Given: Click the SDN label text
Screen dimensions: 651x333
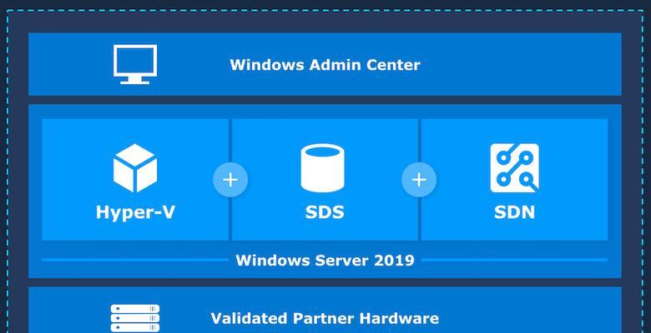Looking at the screenshot, I should pyautogui.click(x=514, y=212).
